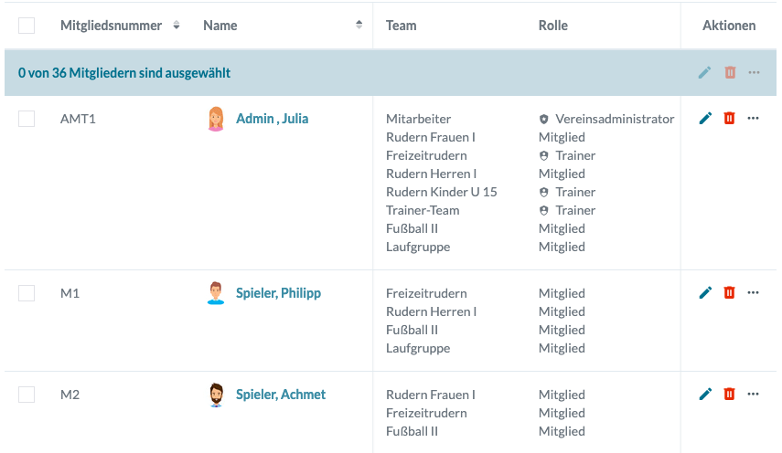Click bulk delete trash in selection bar
The height and width of the screenshot is (453, 782).
[x=729, y=72]
